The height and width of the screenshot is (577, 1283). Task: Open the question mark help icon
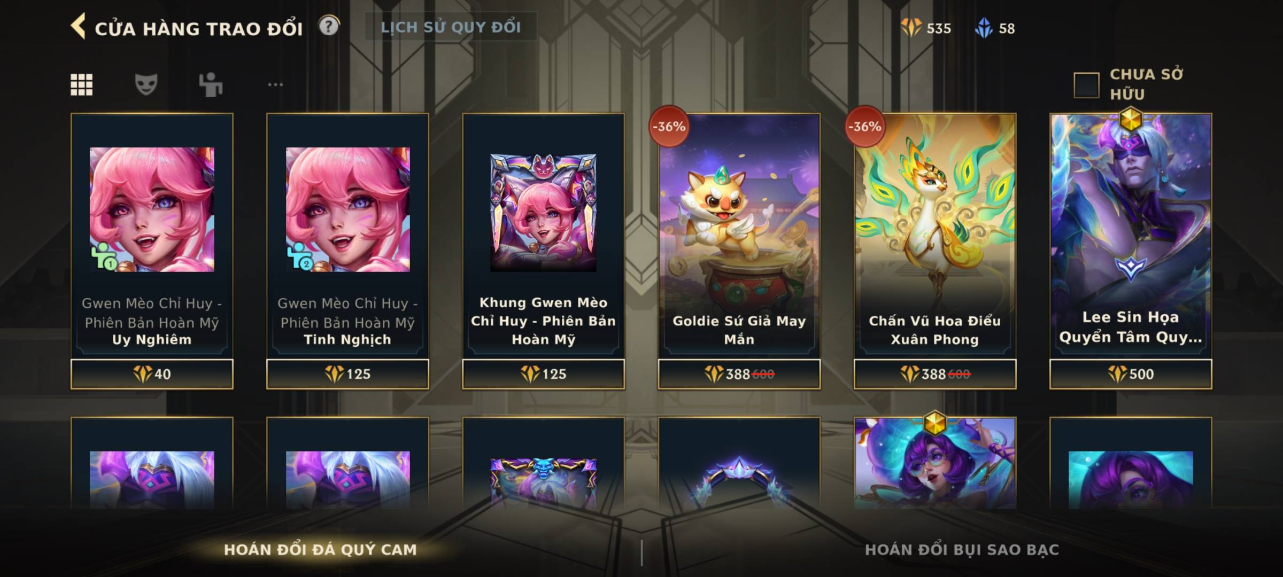coord(329,26)
